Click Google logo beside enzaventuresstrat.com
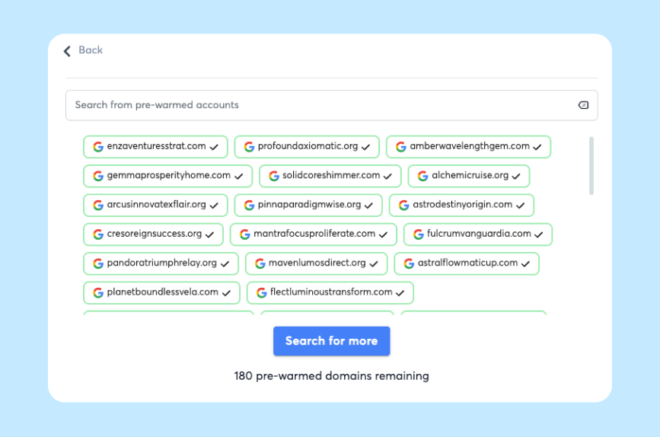660x437 pixels. coord(98,147)
